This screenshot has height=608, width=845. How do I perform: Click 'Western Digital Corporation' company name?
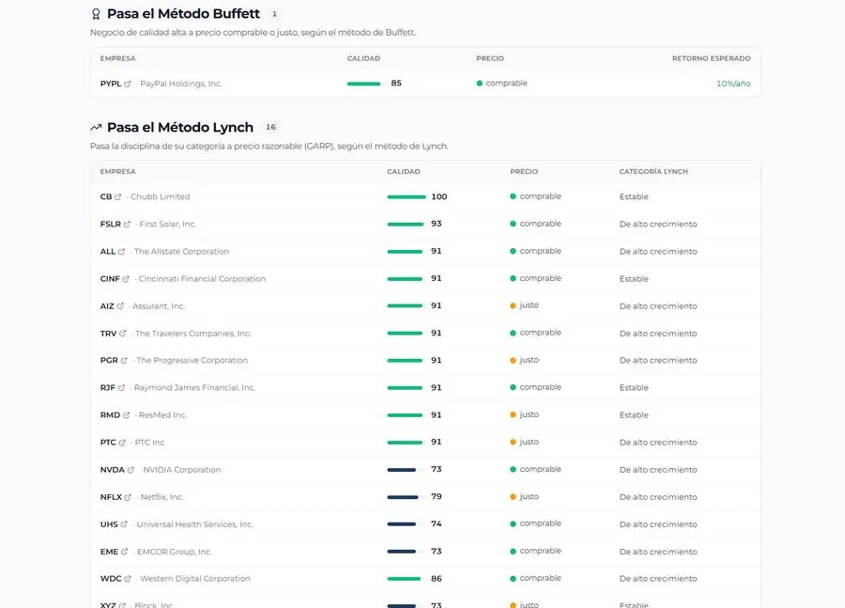coord(195,579)
